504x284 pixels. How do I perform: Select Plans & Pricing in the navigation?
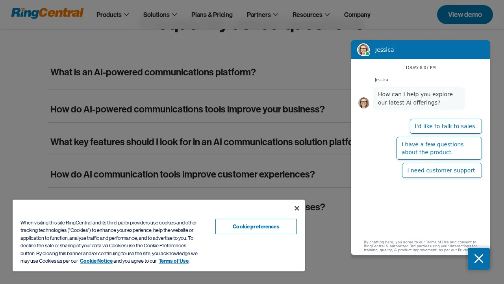[212, 15]
